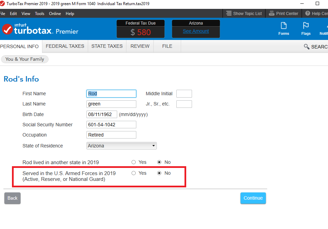The image size is (328, 229).
Task: Switch to the Review tab
Action: [x=140, y=46]
